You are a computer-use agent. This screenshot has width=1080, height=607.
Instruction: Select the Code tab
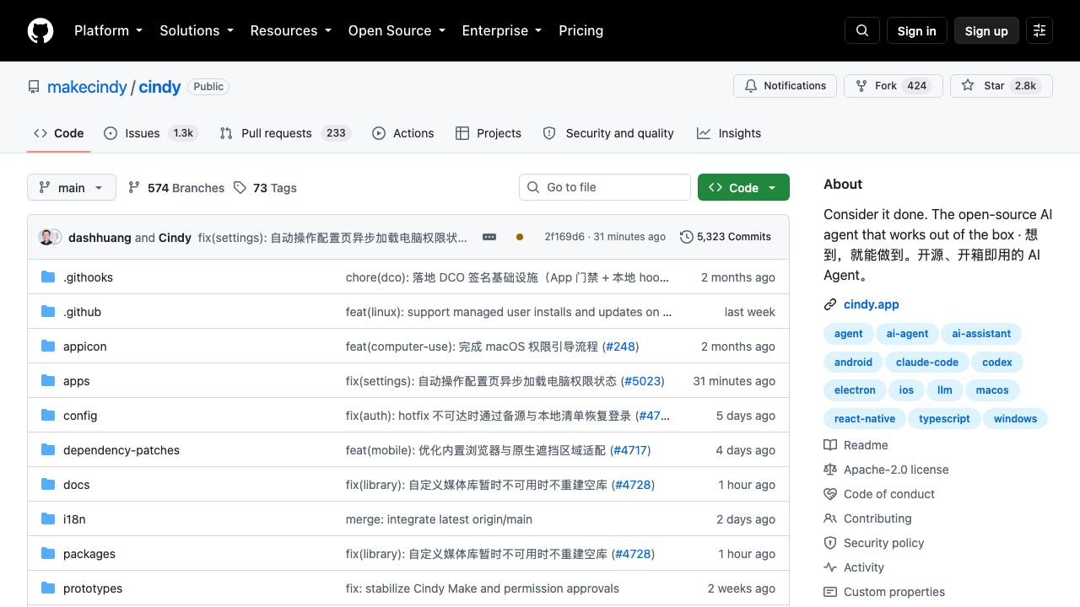[x=59, y=133]
